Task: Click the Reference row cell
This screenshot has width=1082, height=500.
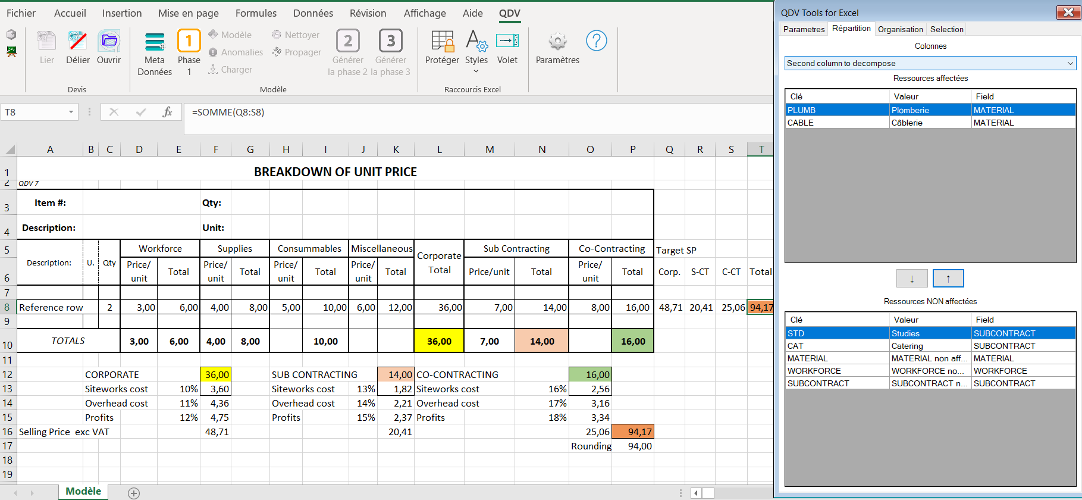Action: click(x=50, y=307)
